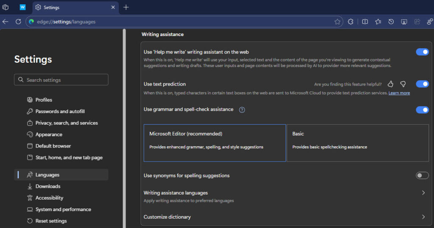Click thumbs up for text prediction feedback

[390, 84]
